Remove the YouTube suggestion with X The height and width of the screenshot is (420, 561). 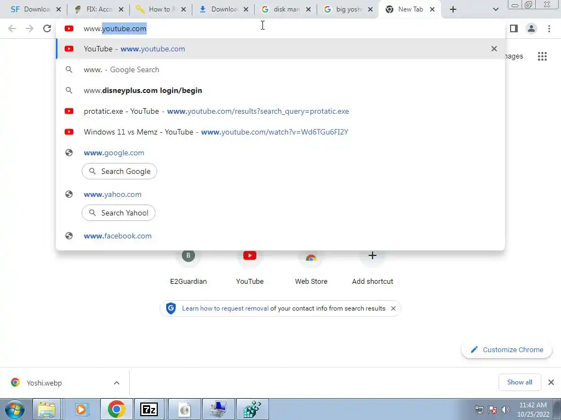click(x=494, y=49)
